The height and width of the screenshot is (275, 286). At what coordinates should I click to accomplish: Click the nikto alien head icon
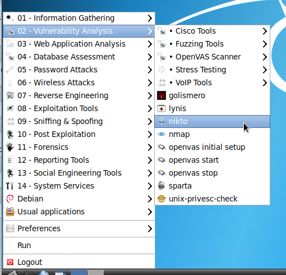pos(162,121)
